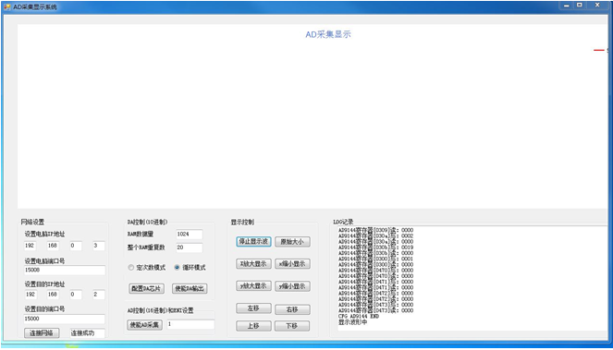Click the 停止显示波 button
The width and height of the screenshot is (613, 350).
253,241
